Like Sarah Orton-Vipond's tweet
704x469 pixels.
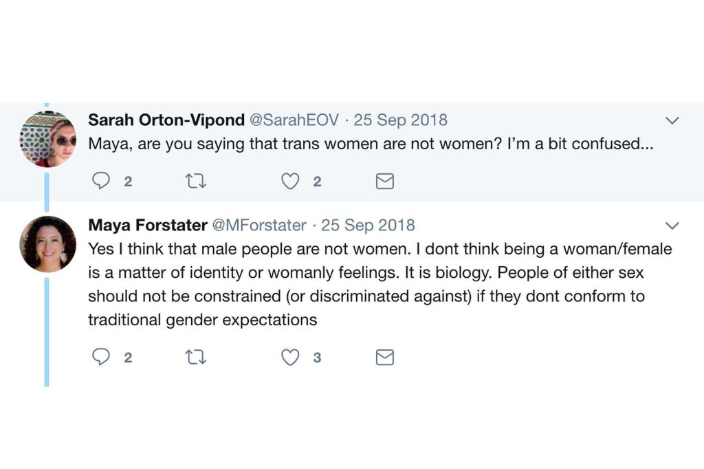(x=291, y=181)
